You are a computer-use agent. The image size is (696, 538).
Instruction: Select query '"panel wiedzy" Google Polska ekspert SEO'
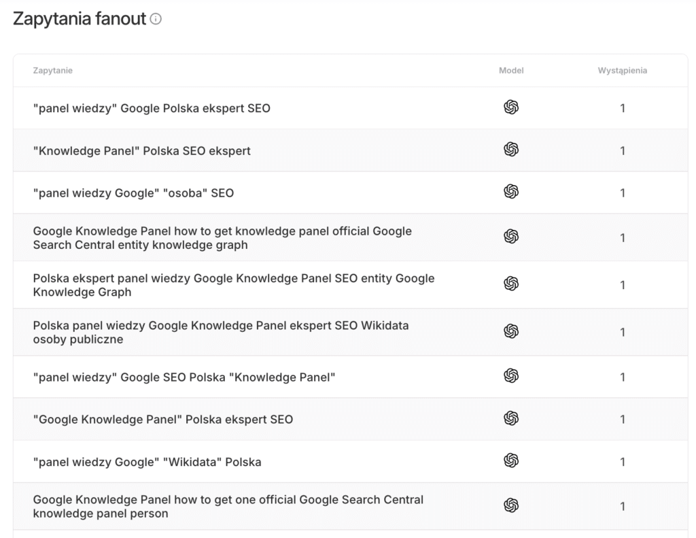click(x=152, y=108)
